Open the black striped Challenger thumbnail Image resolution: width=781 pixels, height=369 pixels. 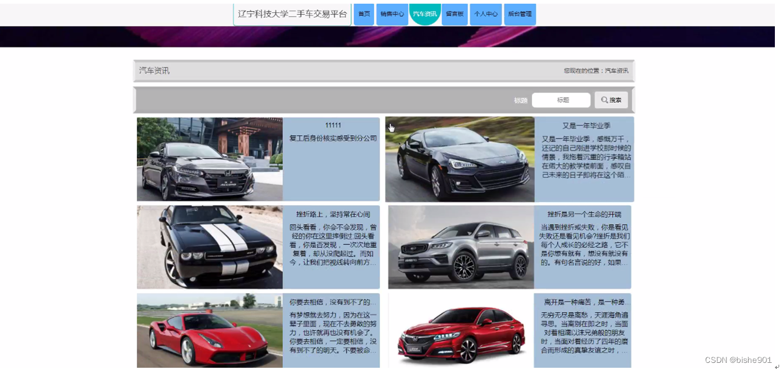pos(210,247)
